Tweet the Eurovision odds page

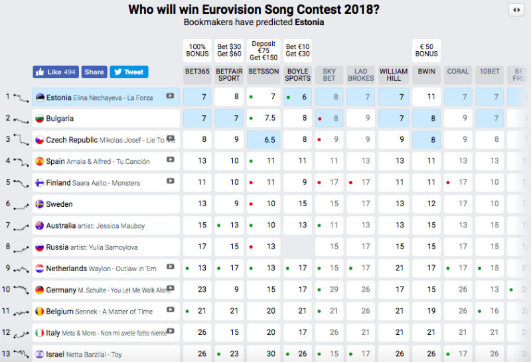(129, 72)
